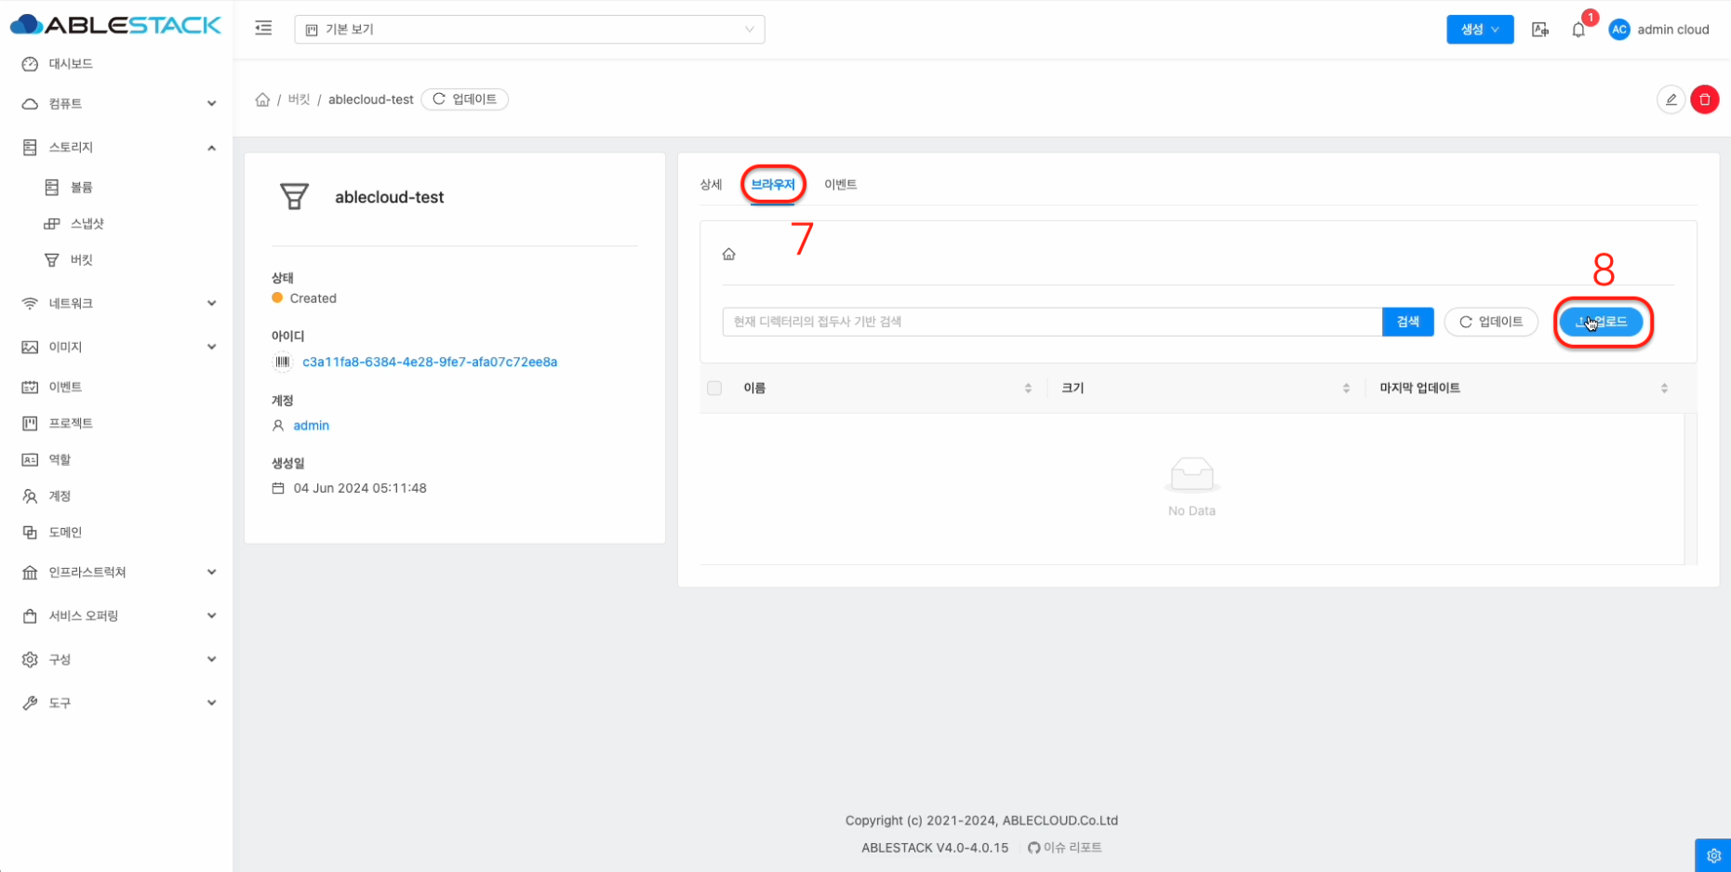Viewport: 1731px width, 872px height.
Task: Click the bucket ID link
Action: coord(430,362)
